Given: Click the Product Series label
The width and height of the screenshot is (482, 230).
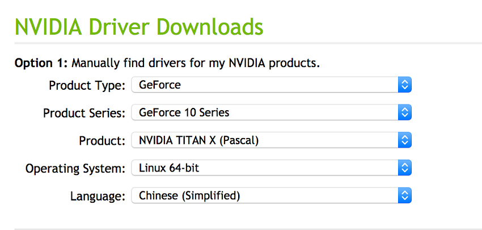Looking at the screenshot, I should (84, 114).
